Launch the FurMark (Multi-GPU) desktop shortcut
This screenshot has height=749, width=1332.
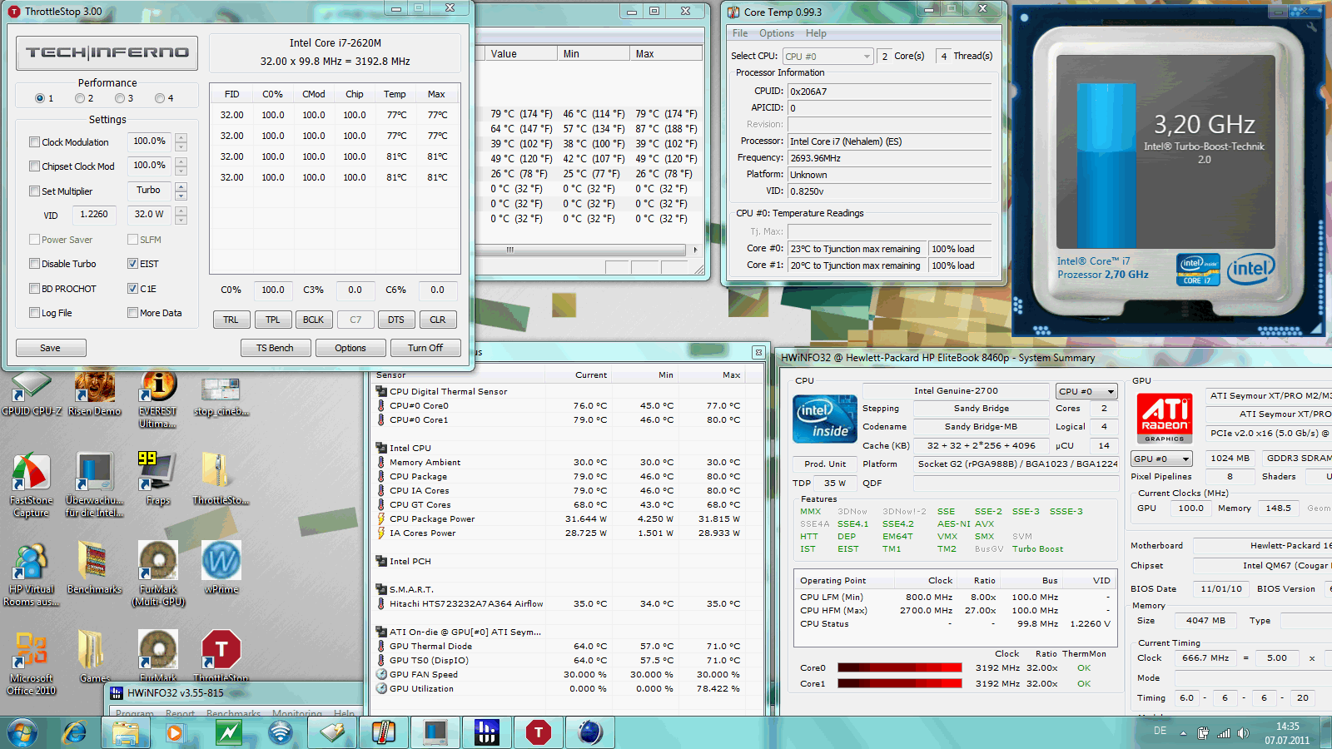(x=157, y=574)
